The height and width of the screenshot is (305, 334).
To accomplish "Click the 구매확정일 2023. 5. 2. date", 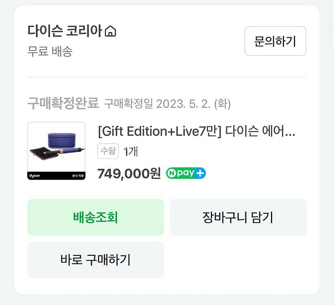I will pyautogui.click(x=167, y=104).
